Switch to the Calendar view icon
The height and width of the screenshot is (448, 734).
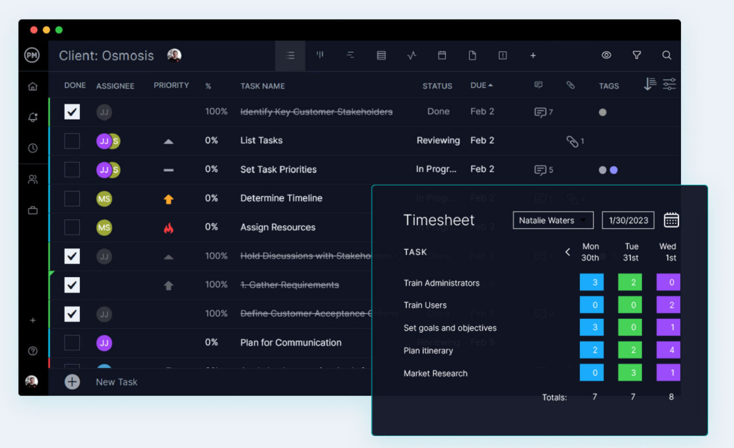coord(442,55)
